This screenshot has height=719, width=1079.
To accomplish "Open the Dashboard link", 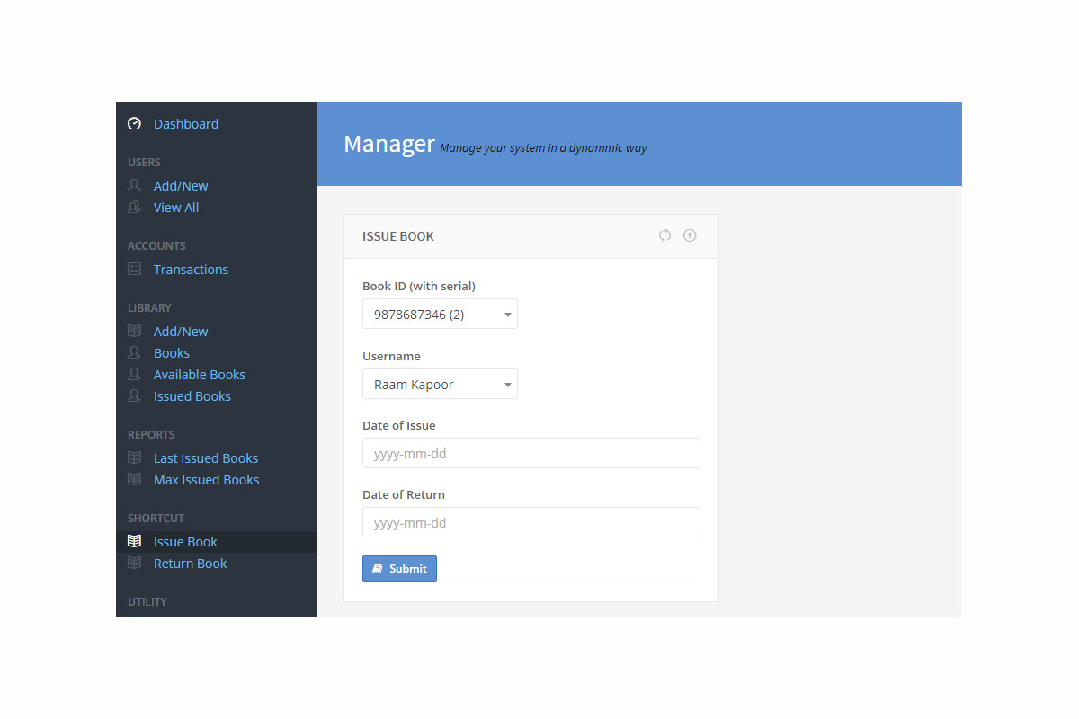I will [185, 124].
